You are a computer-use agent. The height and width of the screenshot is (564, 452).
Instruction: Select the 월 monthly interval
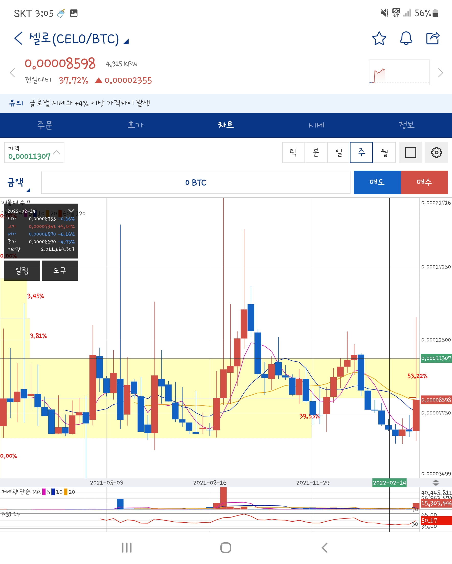(384, 152)
